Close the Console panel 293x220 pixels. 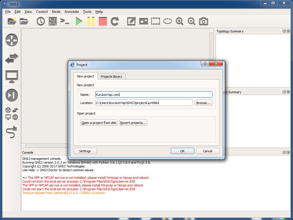point(289,153)
